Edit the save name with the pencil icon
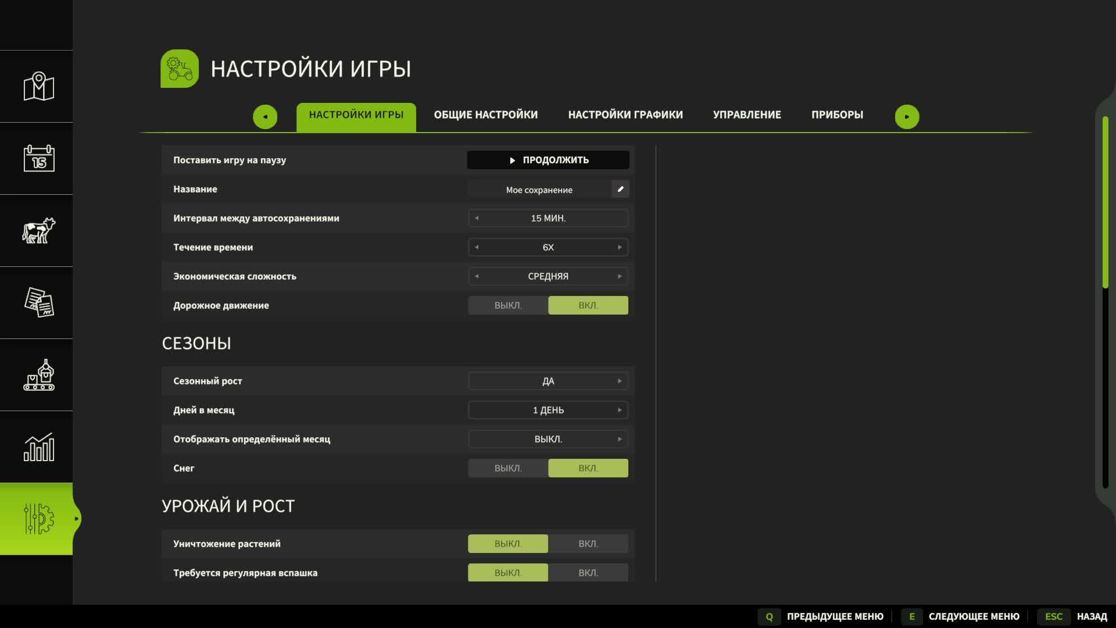1116x628 pixels. 620,188
